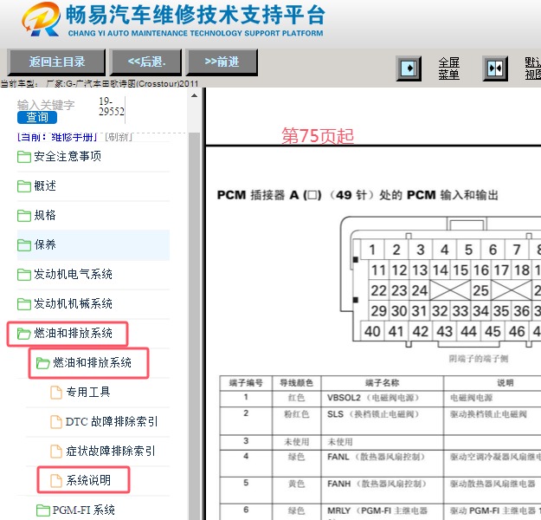Click the folder icon next to PGM-FI 系统
The height and width of the screenshot is (520, 541).
tap(43, 510)
